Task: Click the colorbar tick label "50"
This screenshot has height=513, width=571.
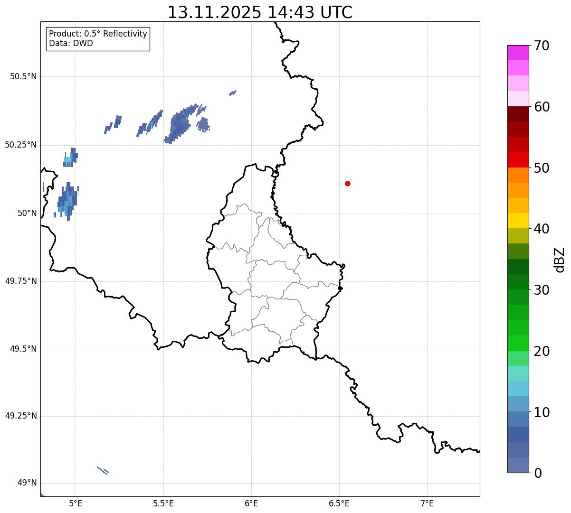Action: click(x=541, y=168)
